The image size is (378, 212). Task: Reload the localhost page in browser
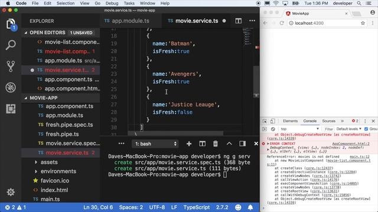[x=282, y=23]
